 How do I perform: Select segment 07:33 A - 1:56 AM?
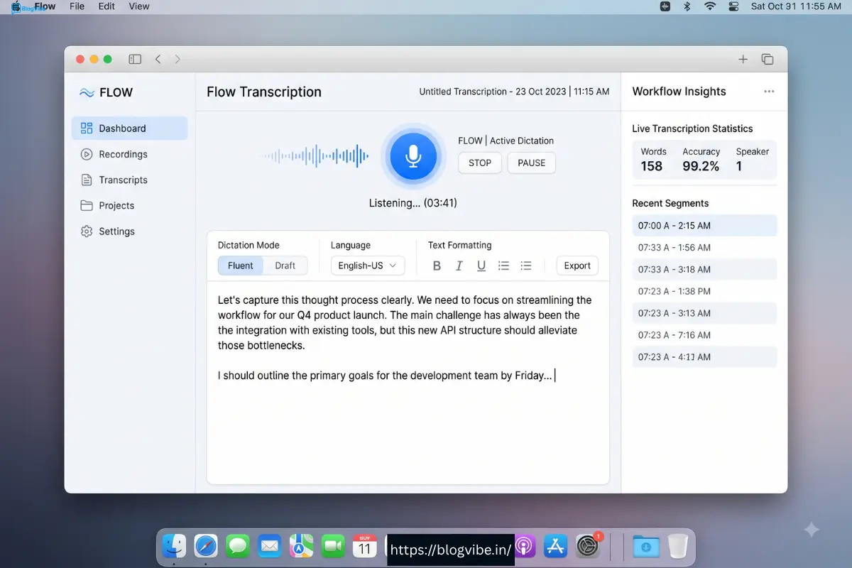(x=704, y=248)
